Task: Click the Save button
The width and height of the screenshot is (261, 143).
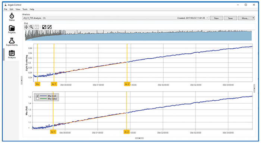Action: (x=230, y=18)
